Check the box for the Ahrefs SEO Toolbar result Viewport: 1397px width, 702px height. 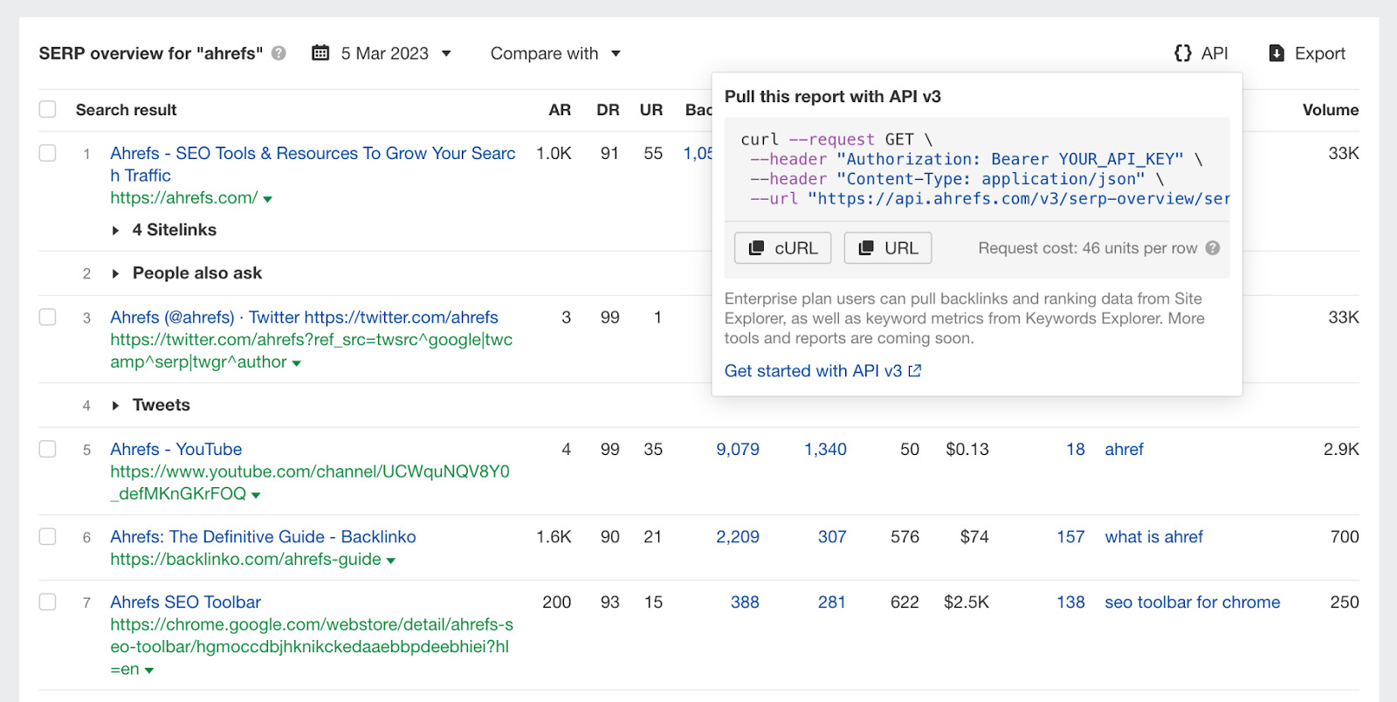[47, 602]
